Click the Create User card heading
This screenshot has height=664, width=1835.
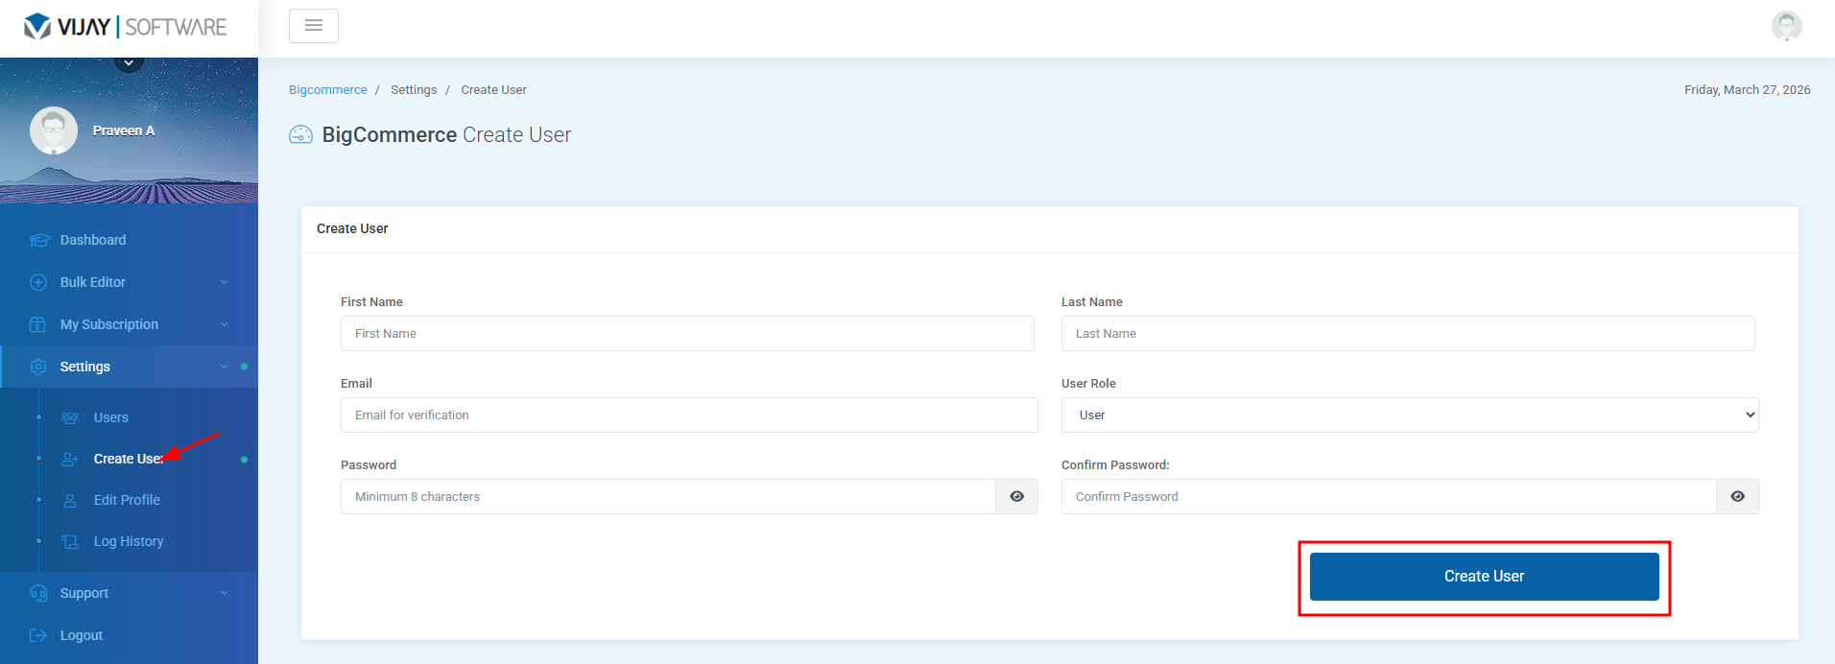click(352, 228)
